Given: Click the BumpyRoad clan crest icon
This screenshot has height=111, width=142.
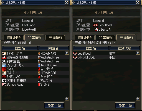Looking at the screenshot, I should 4,84.
